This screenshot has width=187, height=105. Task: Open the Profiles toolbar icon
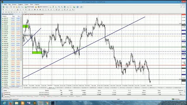tap(7, 7)
